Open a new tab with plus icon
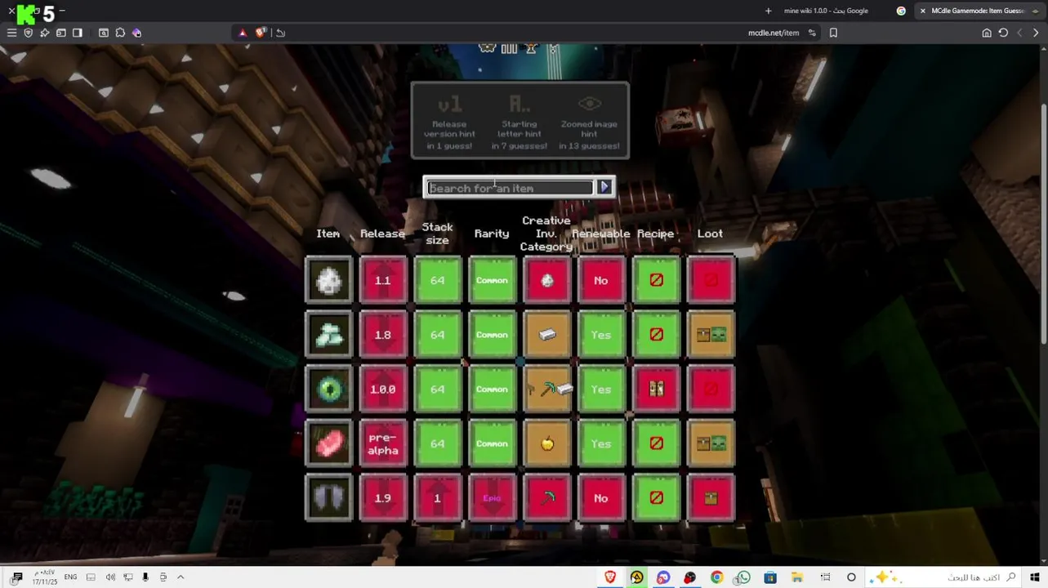This screenshot has width=1048, height=588. pyautogui.click(x=768, y=11)
